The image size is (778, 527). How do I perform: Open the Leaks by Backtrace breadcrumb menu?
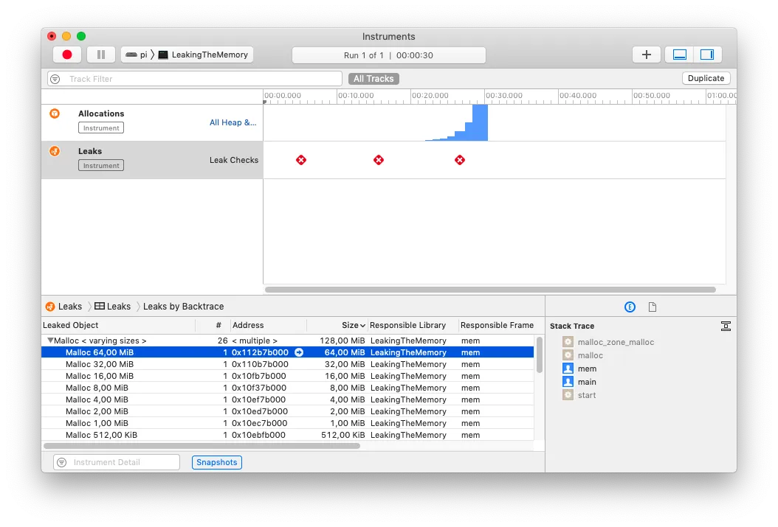pos(184,307)
